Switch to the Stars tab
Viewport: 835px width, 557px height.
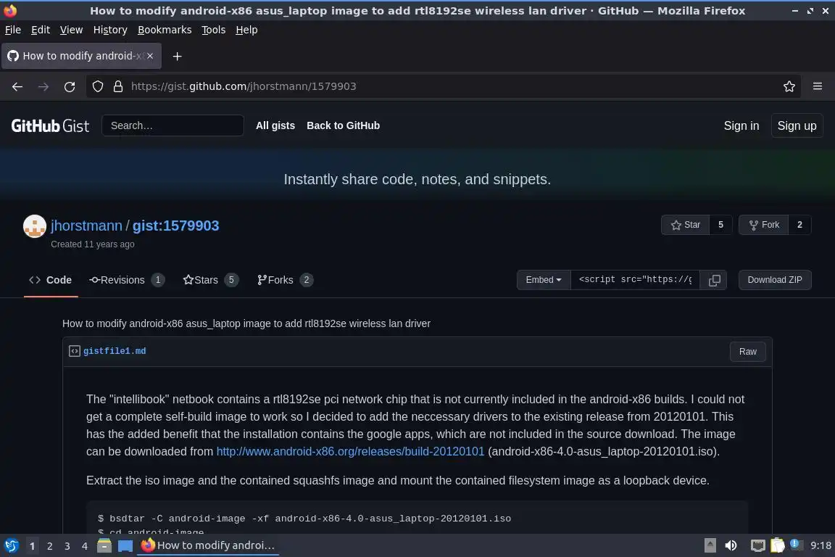tap(210, 280)
